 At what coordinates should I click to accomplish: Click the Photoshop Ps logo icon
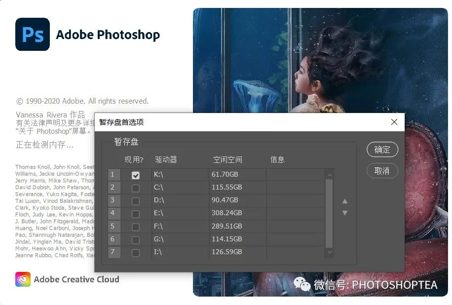tap(33, 35)
